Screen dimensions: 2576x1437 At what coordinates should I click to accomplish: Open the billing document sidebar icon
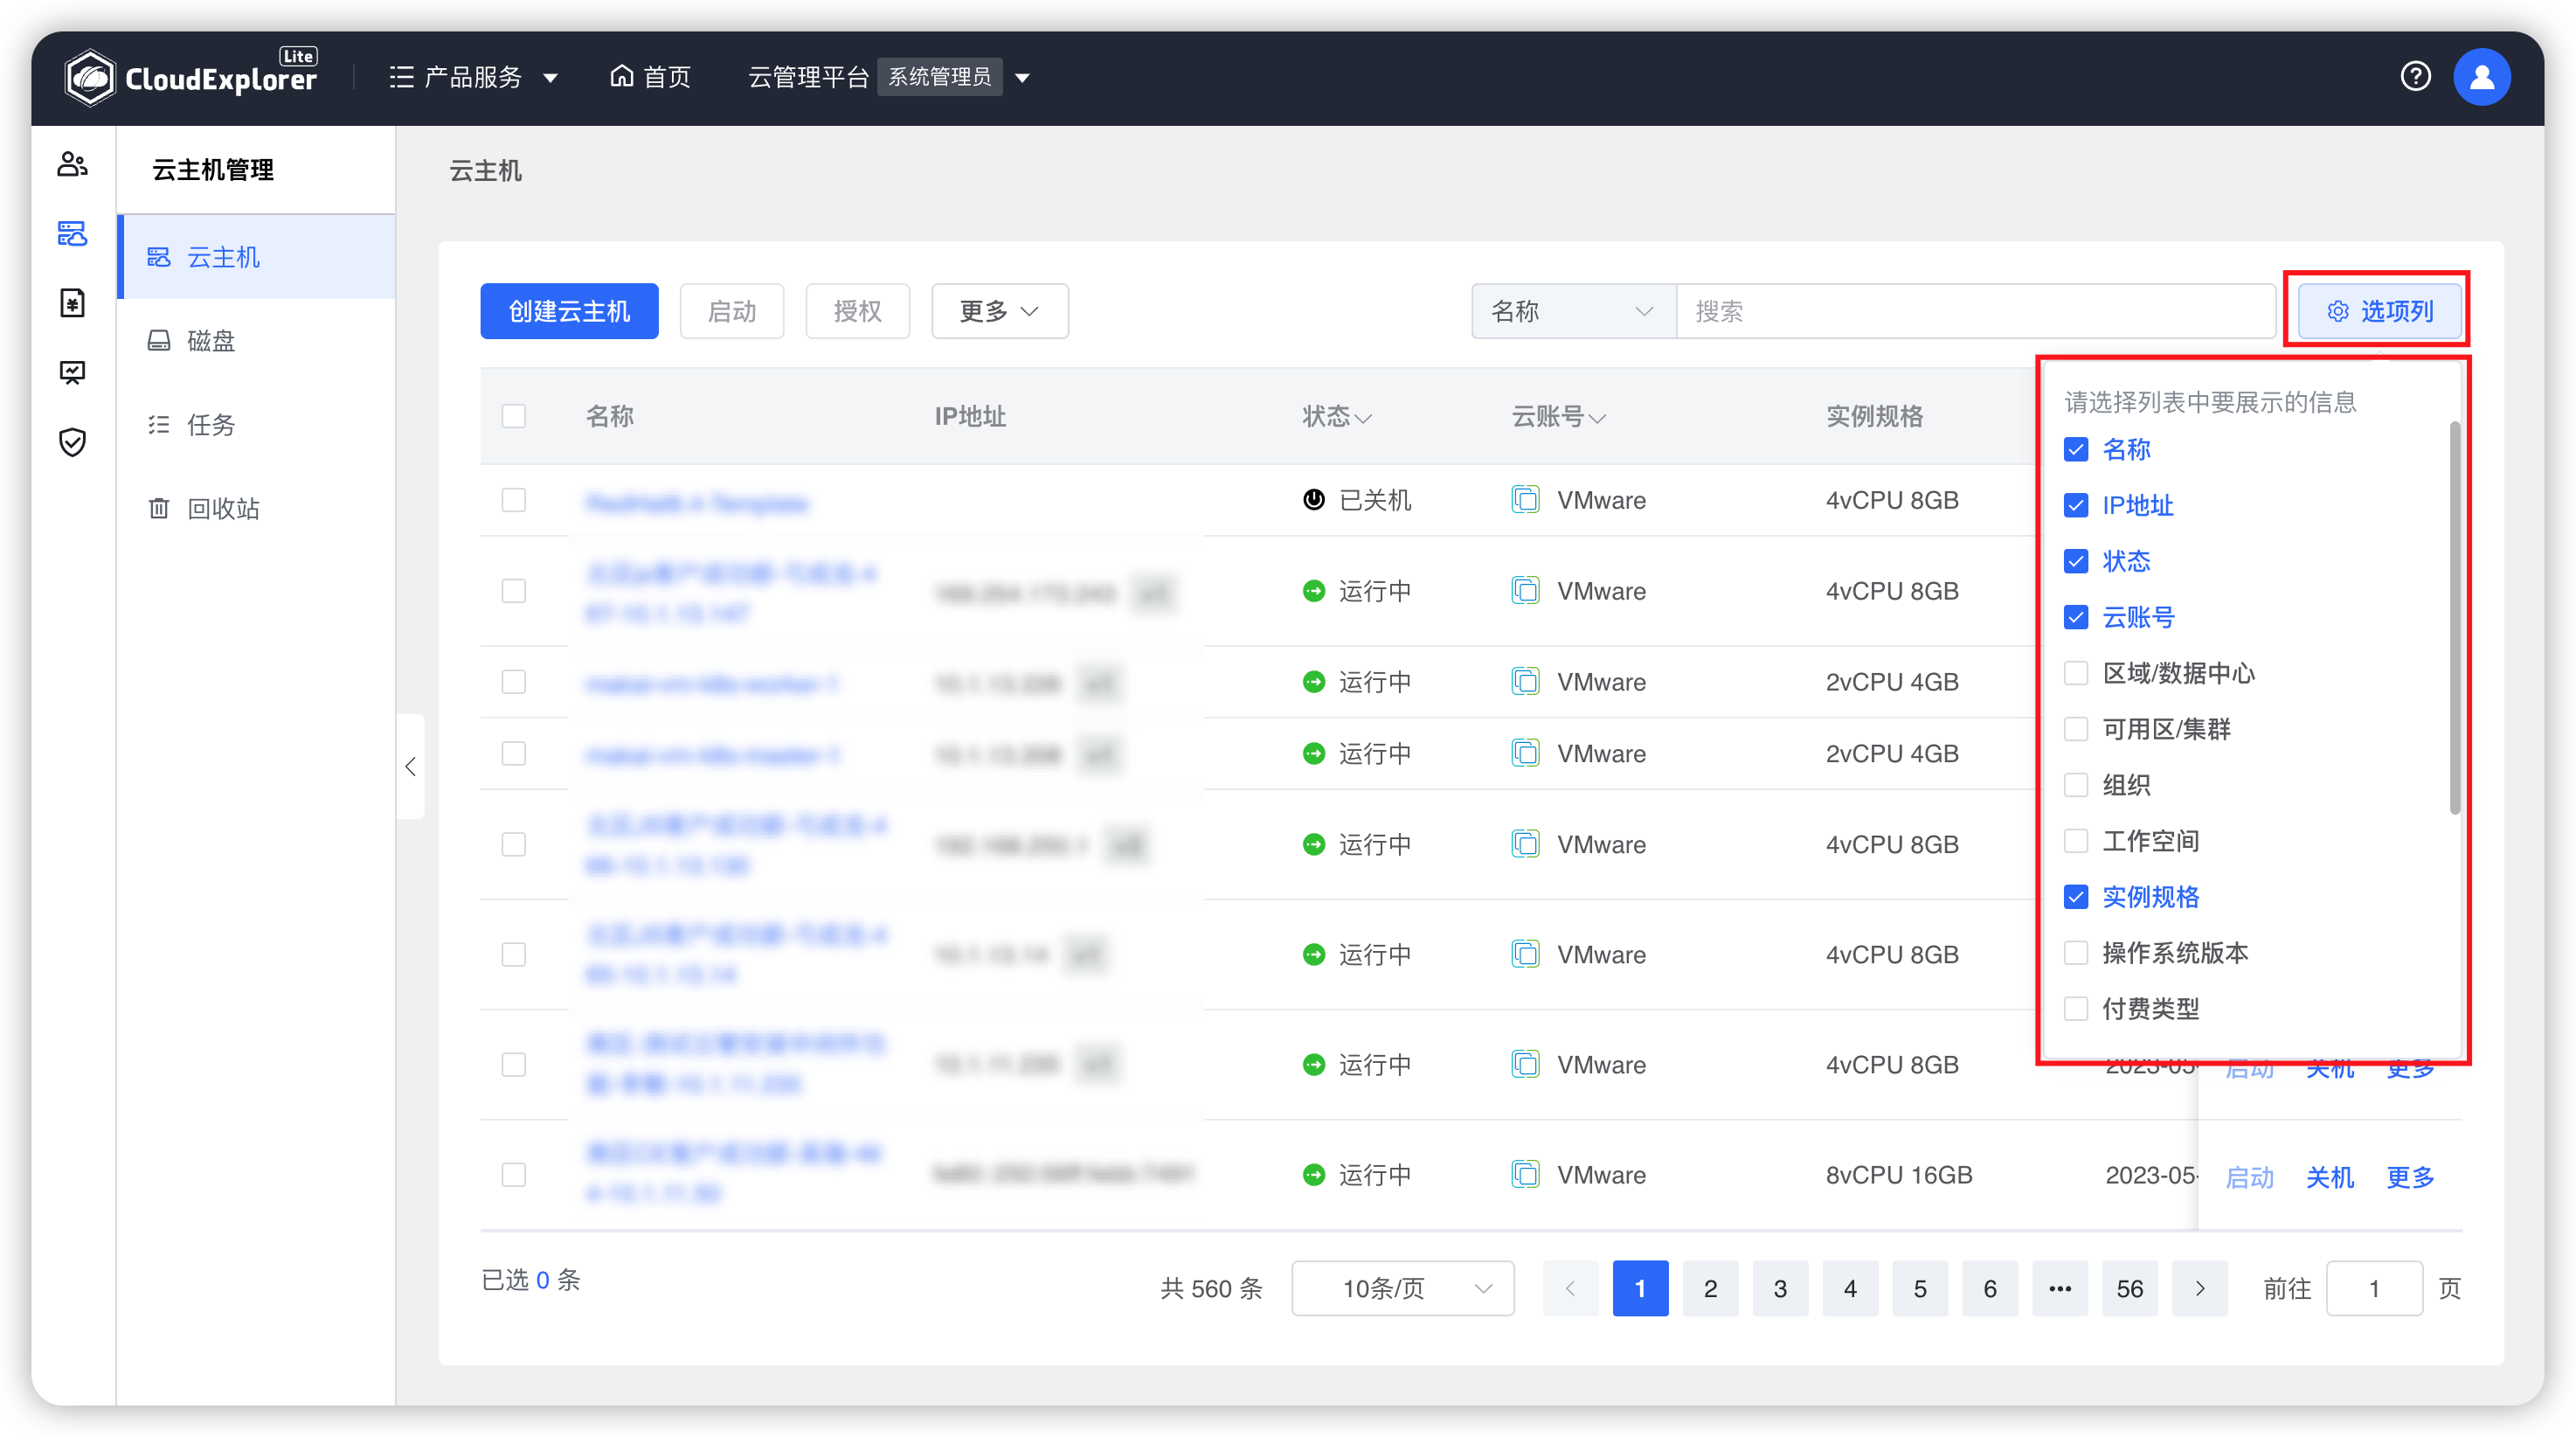tap(72, 302)
